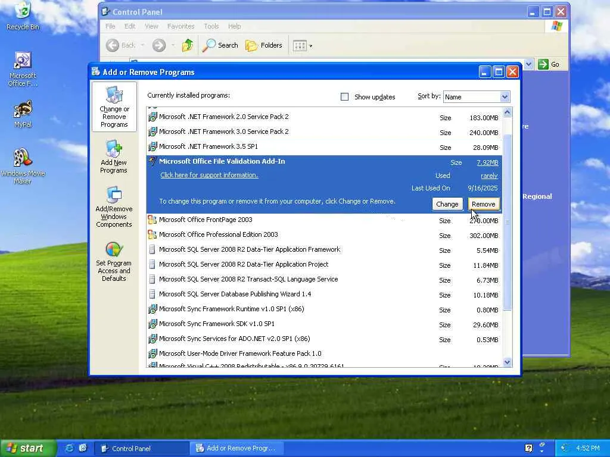Select Microsoft Sync Services for ADO.NET v2.0 SP1

click(x=324, y=339)
